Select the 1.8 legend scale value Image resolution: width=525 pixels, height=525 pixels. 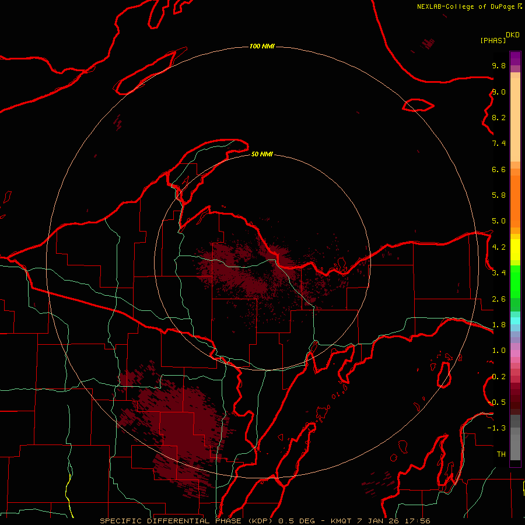tap(499, 325)
